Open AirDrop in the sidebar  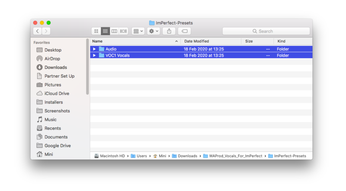[52, 59]
